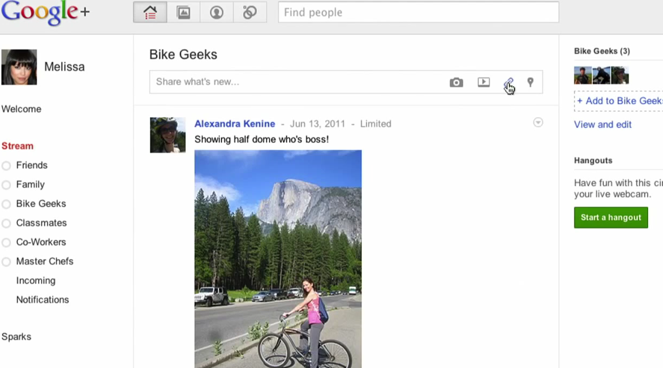The image size is (663, 368).
Task: Open the Profile icon in top bar
Action: (217, 12)
